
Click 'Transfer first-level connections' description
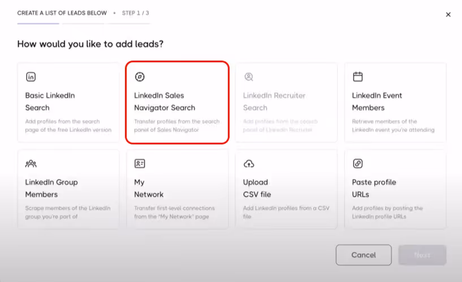click(x=174, y=212)
